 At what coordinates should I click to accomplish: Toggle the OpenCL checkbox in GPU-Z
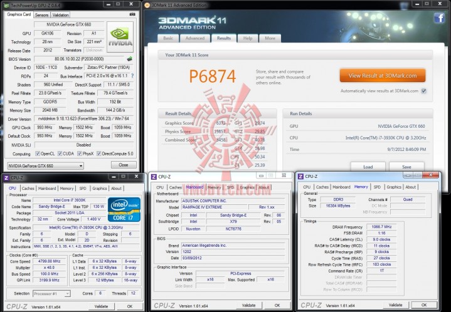point(38,153)
